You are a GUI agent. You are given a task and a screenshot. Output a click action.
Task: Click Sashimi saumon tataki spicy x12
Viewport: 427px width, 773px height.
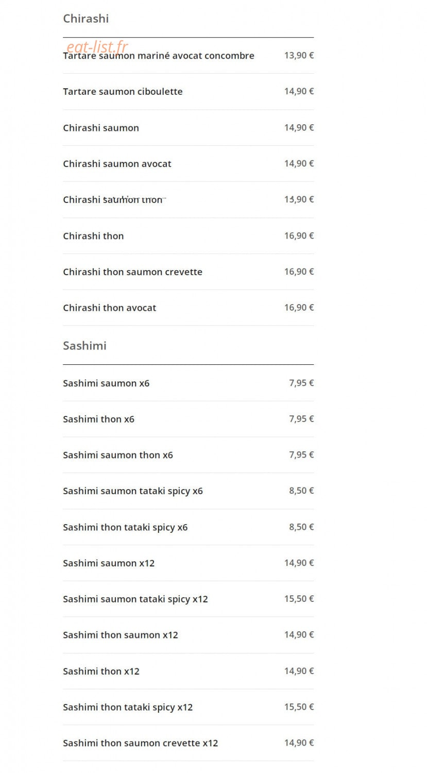tap(135, 599)
